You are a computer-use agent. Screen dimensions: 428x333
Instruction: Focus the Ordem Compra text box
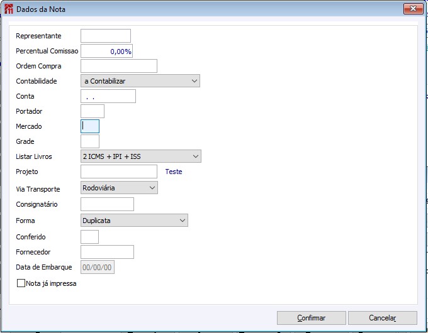point(119,66)
